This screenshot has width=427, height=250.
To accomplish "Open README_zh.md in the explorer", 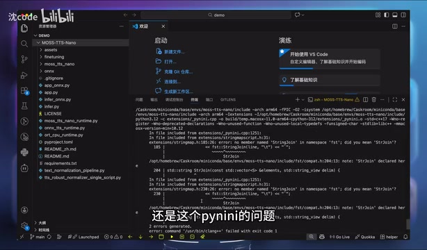I will [x=61, y=149].
